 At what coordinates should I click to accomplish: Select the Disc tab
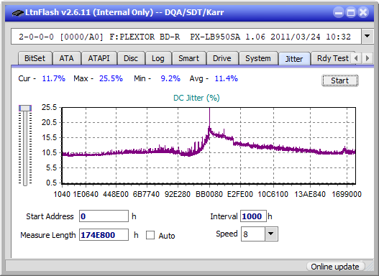pyautogui.click(x=131, y=58)
